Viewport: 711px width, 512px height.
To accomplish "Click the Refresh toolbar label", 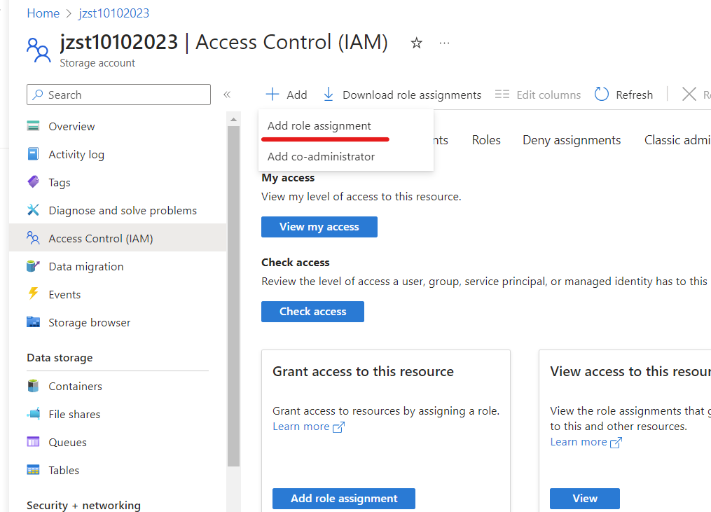I will click(x=635, y=95).
